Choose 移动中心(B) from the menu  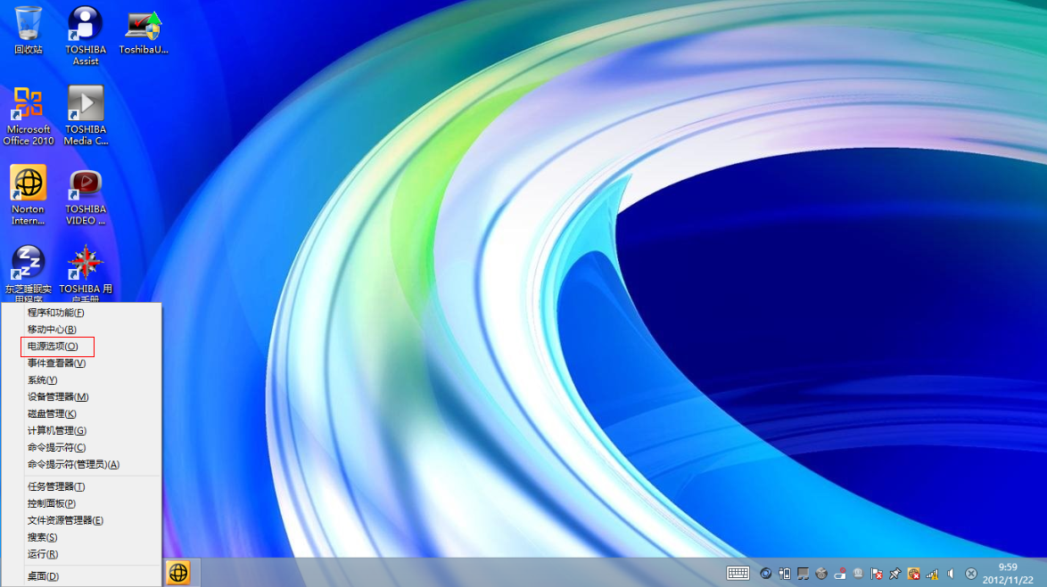tap(81, 329)
